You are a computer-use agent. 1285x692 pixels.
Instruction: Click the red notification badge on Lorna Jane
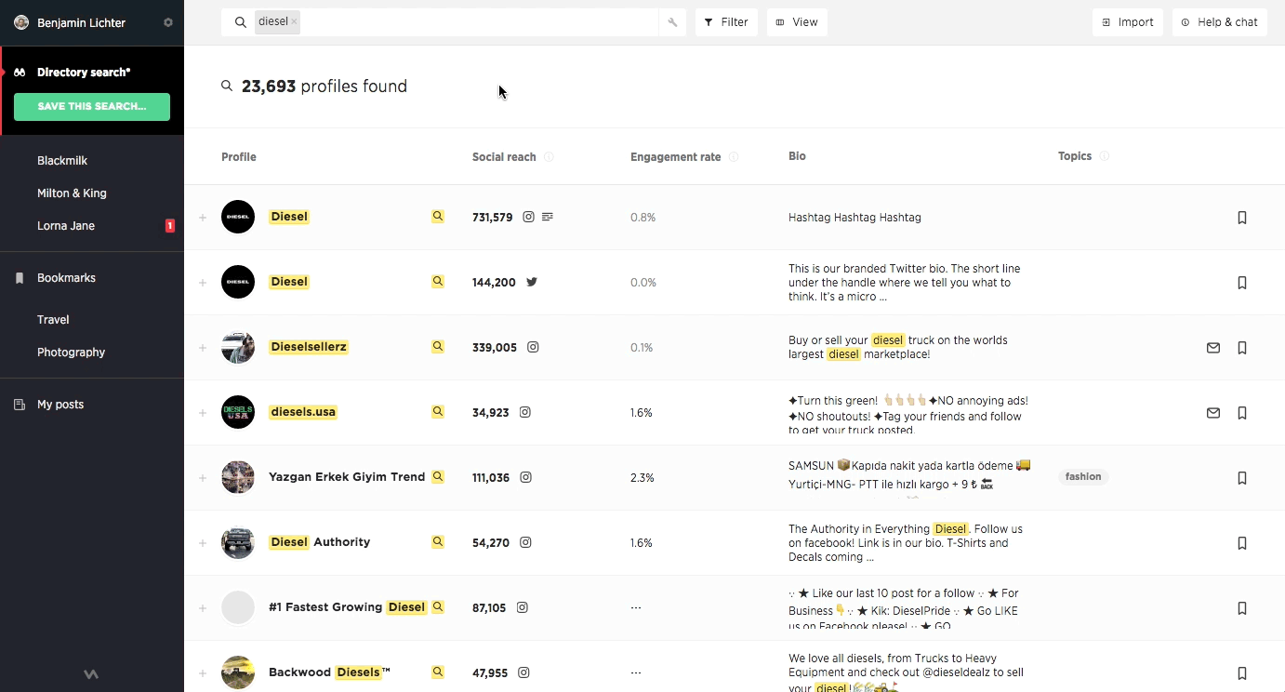170,226
